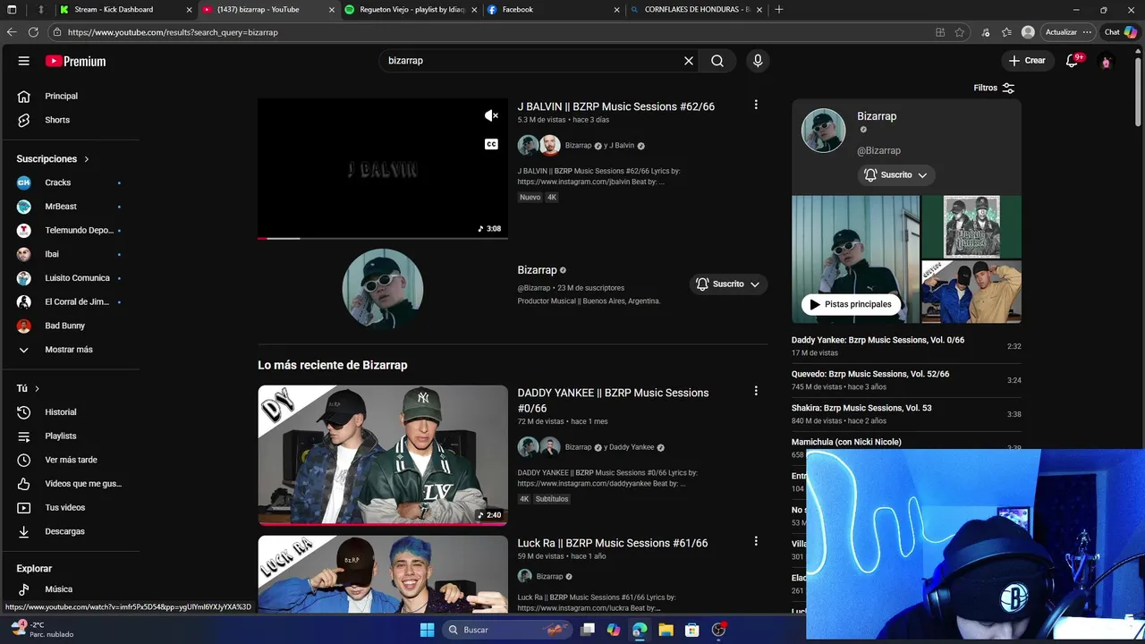Open DADDY YANKEE Music Sessions thumbnail
The image size is (1145, 644).
[x=383, y=455]
